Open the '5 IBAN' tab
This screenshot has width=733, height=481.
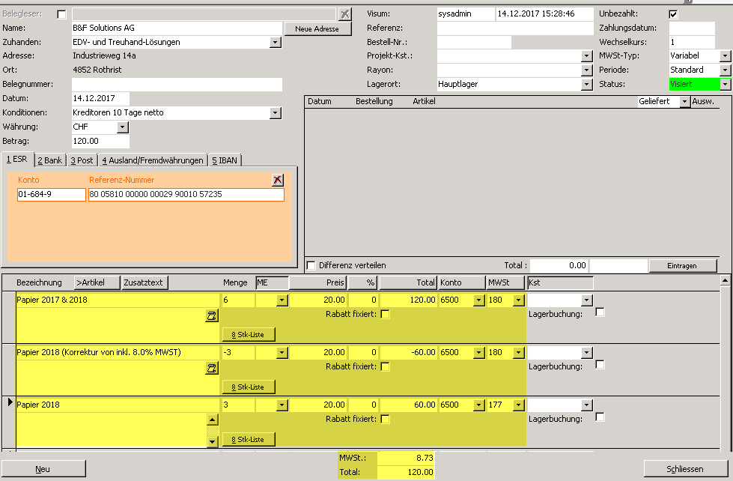(x=225, y=160)
